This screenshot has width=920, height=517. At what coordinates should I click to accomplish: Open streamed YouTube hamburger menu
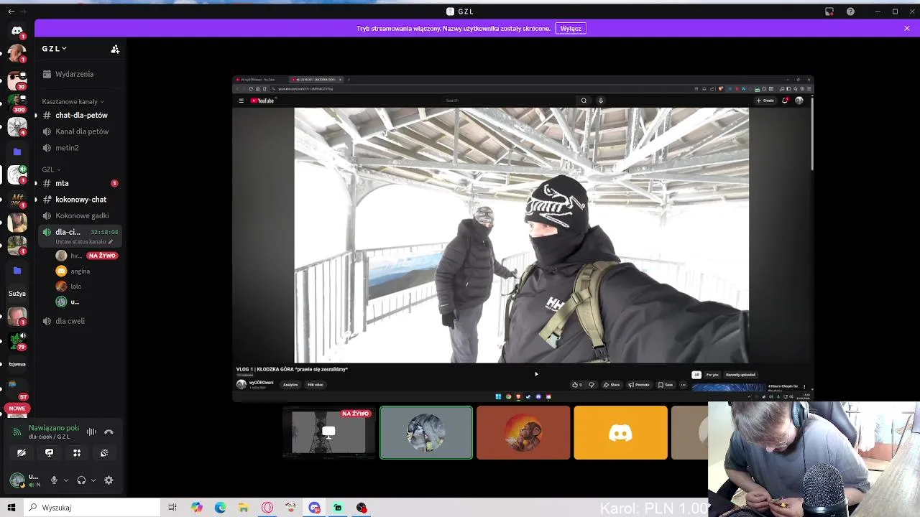tap(241, 101)
